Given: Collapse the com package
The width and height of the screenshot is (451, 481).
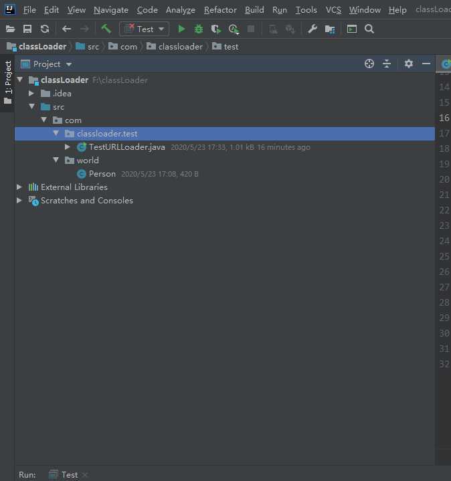Looking at the screenshot, I should (x=44, y=120).
